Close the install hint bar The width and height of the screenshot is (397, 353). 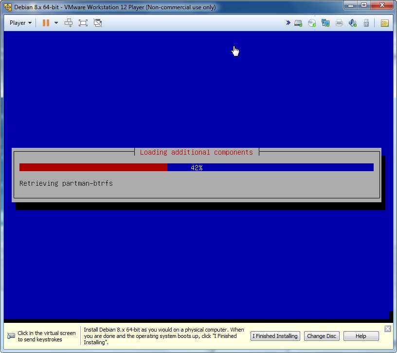pyautogui.click(x=388, y=329)
